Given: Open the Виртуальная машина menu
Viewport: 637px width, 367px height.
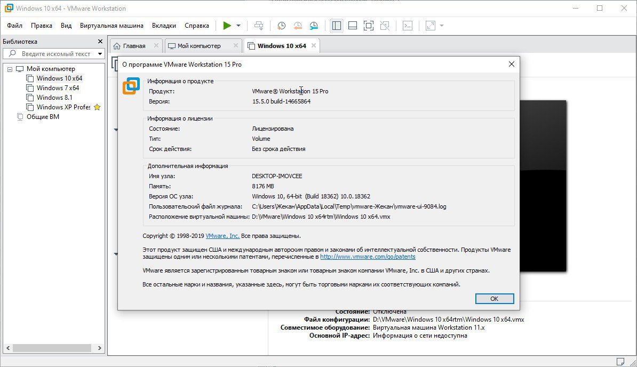Looking at the screenshot, I should [112, 26].
